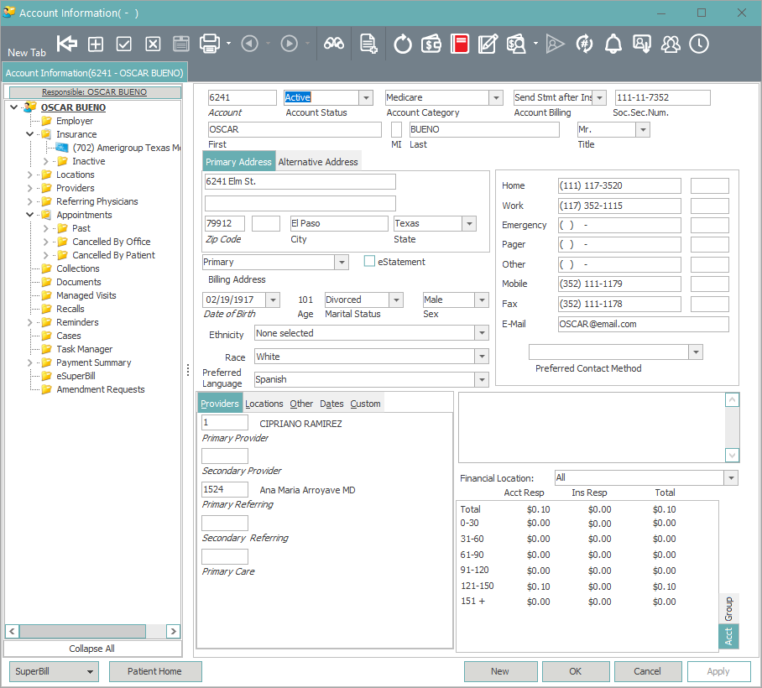Click the red ledger book icon

click(460, 43)
